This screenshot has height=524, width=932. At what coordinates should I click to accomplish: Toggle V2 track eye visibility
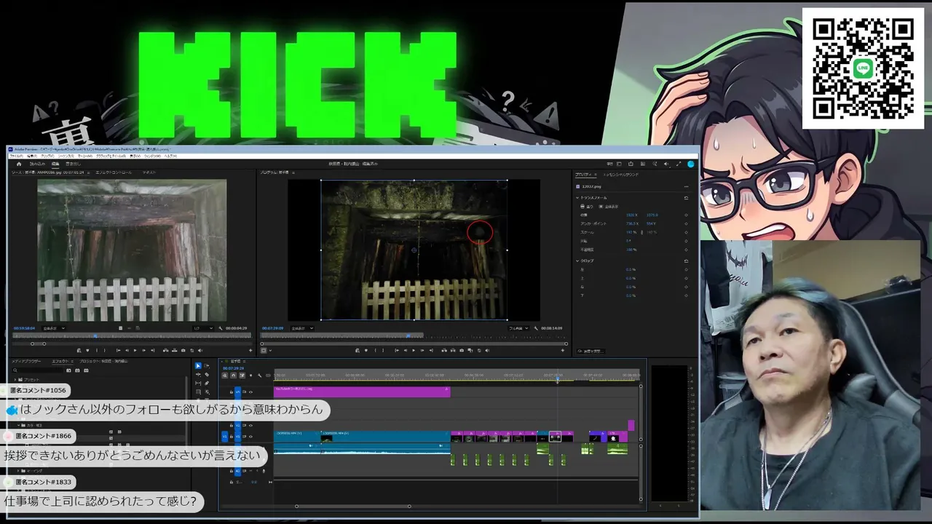[x=250, y=425]
